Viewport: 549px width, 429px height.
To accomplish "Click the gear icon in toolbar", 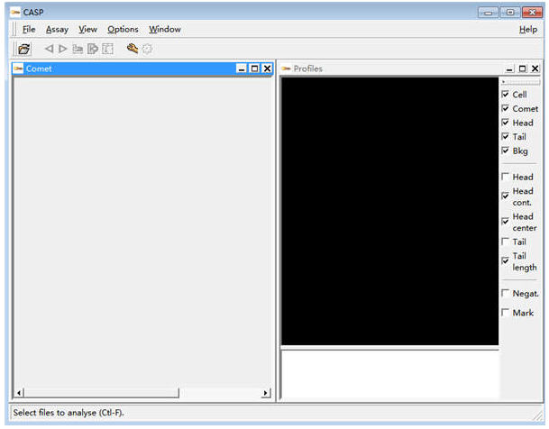I will pyautogui.click(x=147, y=49).
